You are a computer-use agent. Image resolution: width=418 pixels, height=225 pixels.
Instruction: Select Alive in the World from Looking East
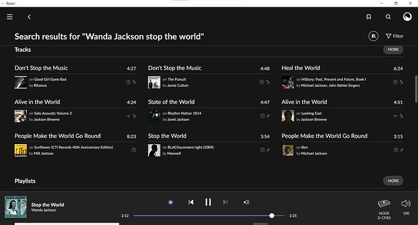tap(304, 102)
